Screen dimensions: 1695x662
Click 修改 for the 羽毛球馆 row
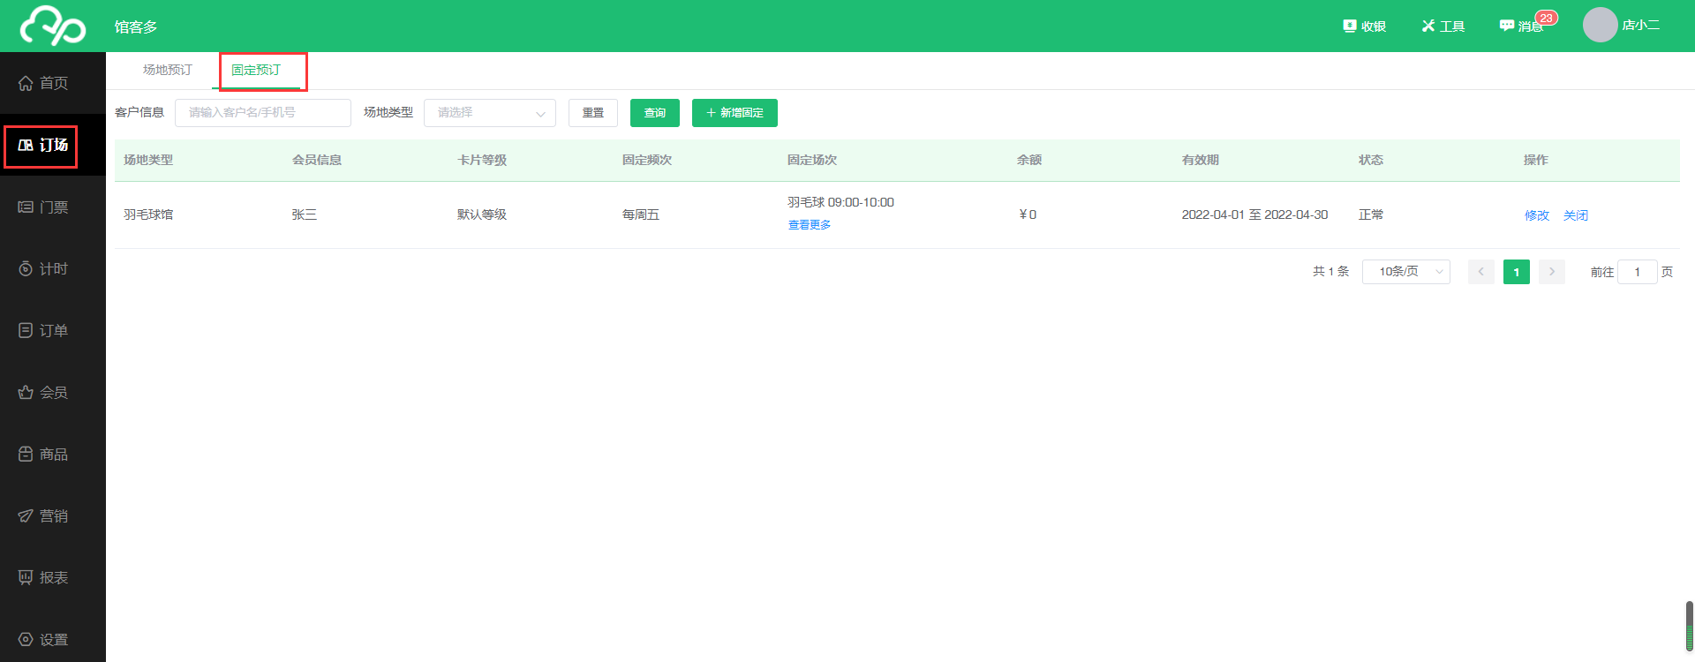coord(1537,215)
